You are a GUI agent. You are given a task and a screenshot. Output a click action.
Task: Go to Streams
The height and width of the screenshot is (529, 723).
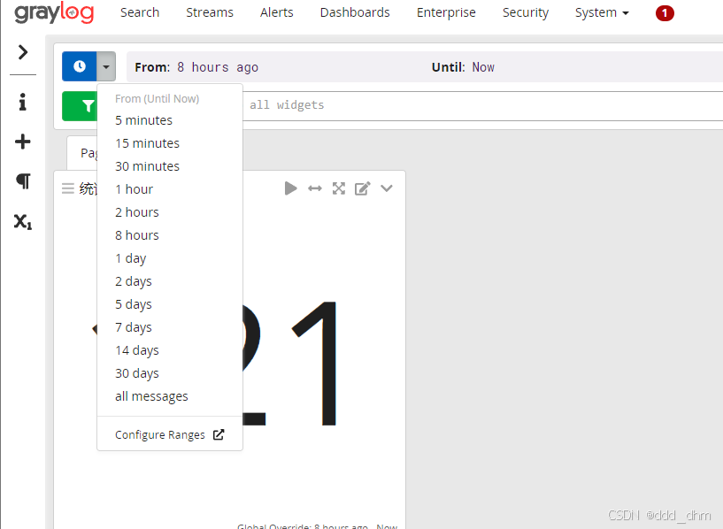[x=210, y=12]
